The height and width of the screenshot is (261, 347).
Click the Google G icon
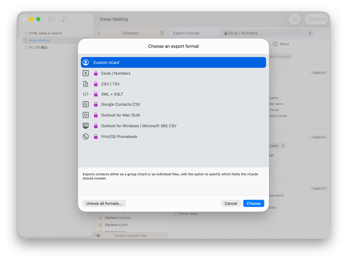pos(86,104)
